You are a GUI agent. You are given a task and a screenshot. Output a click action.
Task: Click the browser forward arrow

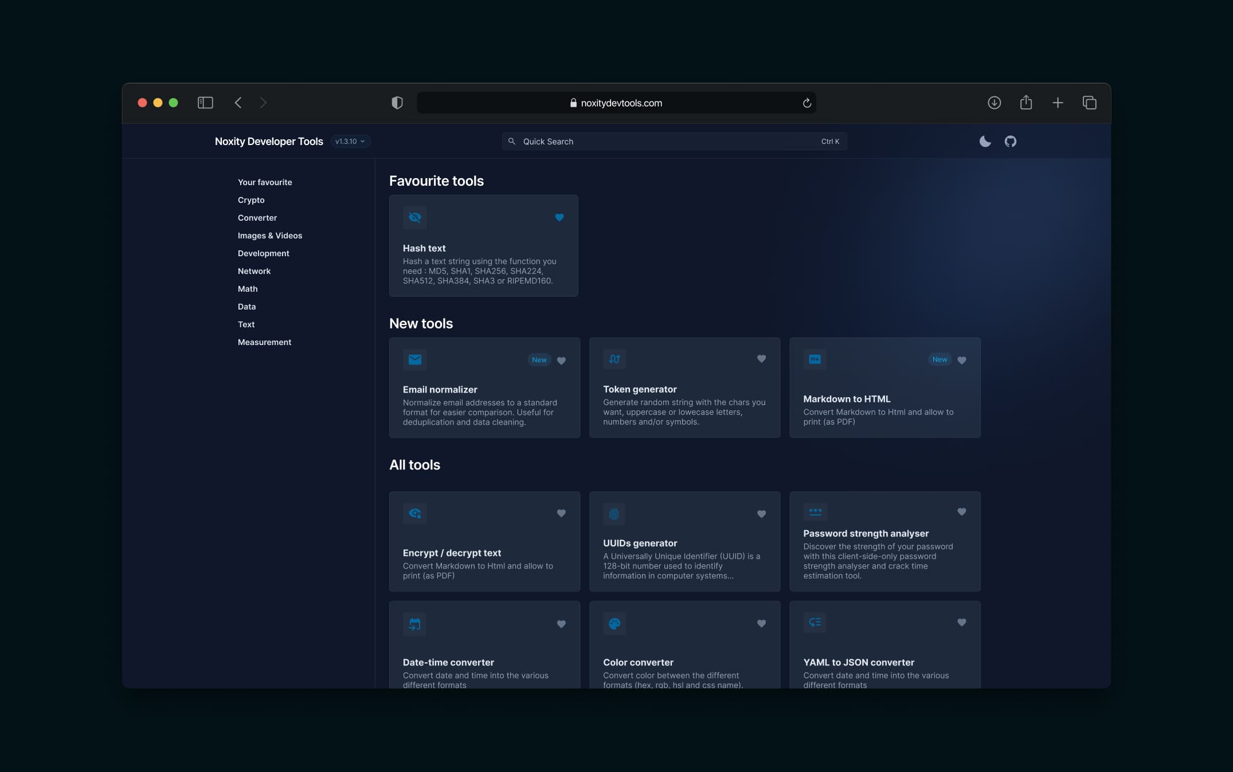pos(263,103)
